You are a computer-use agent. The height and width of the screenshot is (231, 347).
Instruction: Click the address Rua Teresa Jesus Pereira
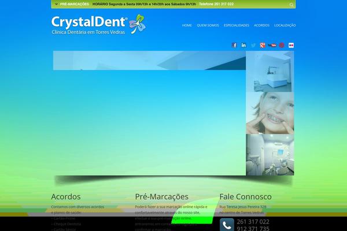coord(243,207)
